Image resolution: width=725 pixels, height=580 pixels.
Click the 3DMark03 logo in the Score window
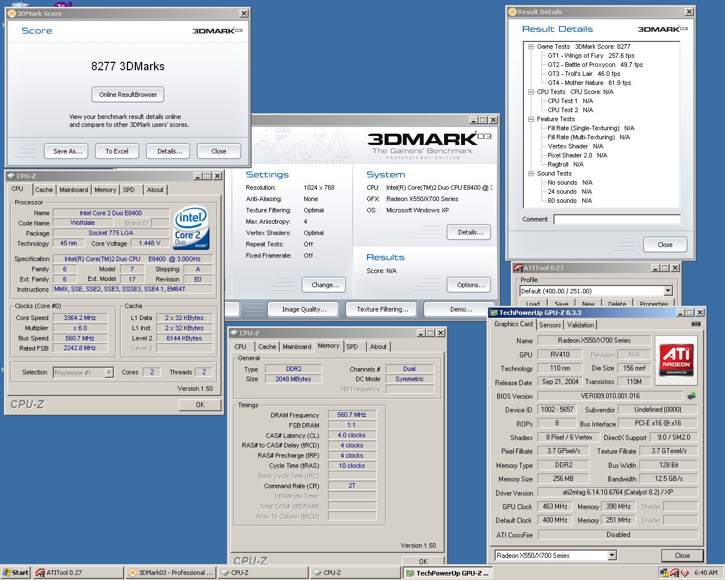tap(217, 31)
